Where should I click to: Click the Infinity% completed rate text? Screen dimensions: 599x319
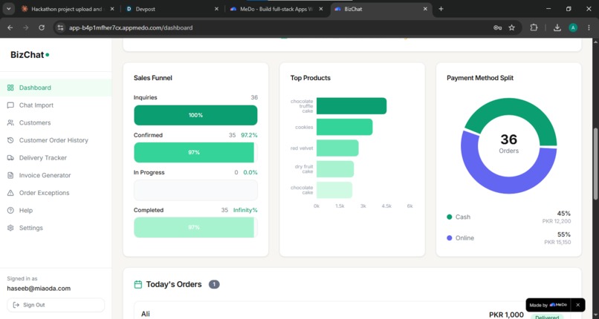(x=245, y=210)
